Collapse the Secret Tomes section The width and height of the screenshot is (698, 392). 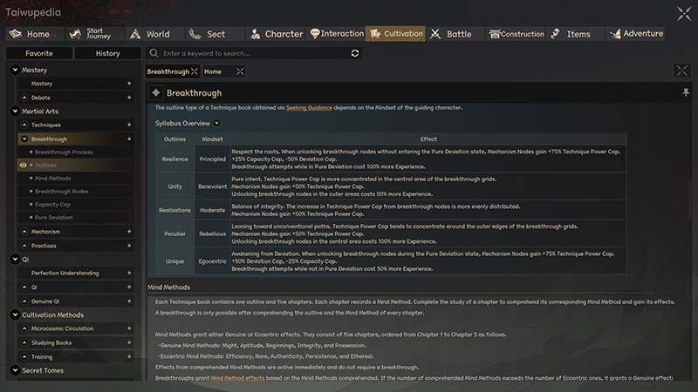(x=15, y=370)
